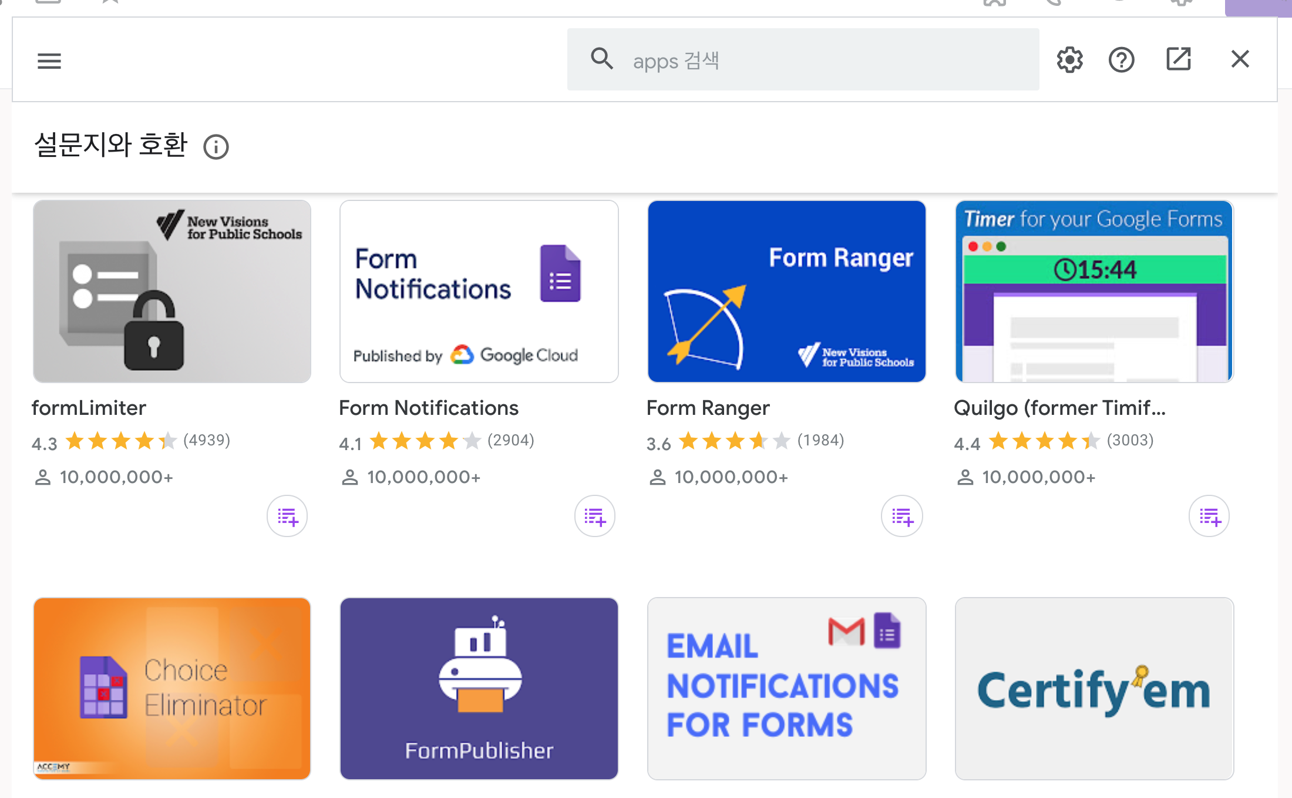
Task: Type in the apps 검색 search field
Action: coord(822,61)
